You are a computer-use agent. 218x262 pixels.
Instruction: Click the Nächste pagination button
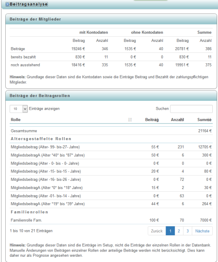202,231
